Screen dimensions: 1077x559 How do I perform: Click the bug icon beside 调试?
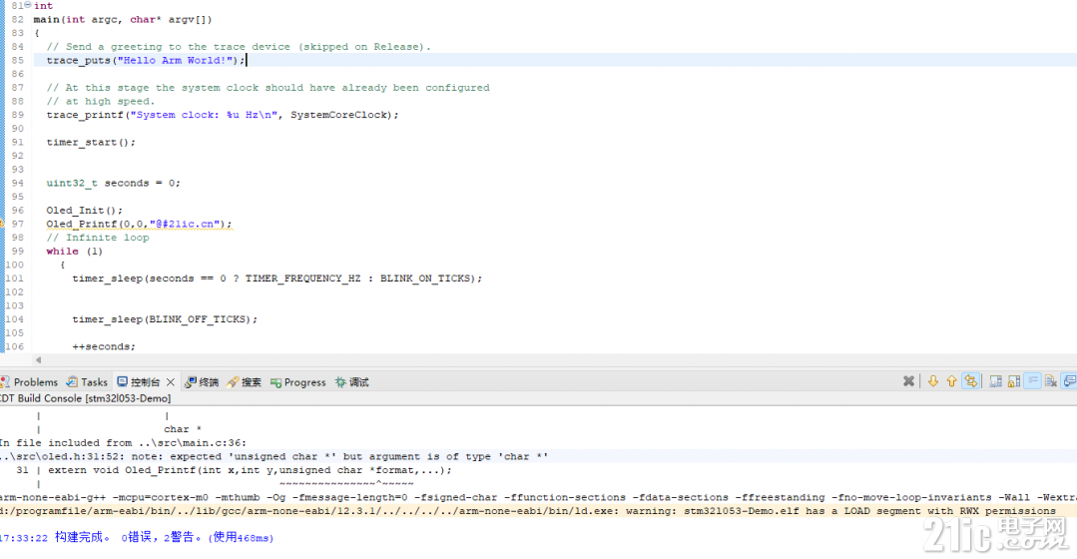[340, 382]
